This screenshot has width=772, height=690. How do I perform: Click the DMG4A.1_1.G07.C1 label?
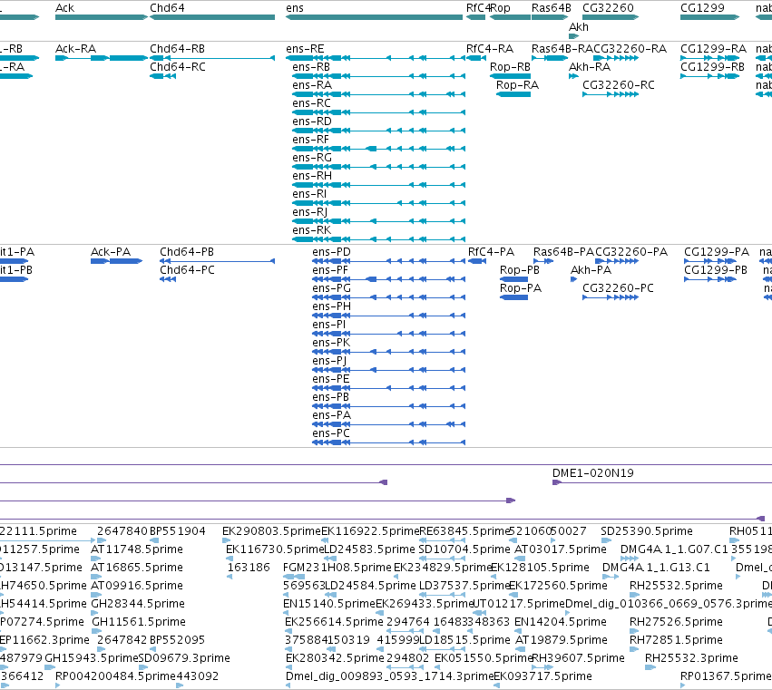(674, 549)
